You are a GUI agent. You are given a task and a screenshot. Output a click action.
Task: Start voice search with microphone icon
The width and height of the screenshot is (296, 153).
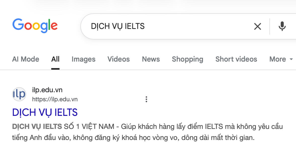282,26
